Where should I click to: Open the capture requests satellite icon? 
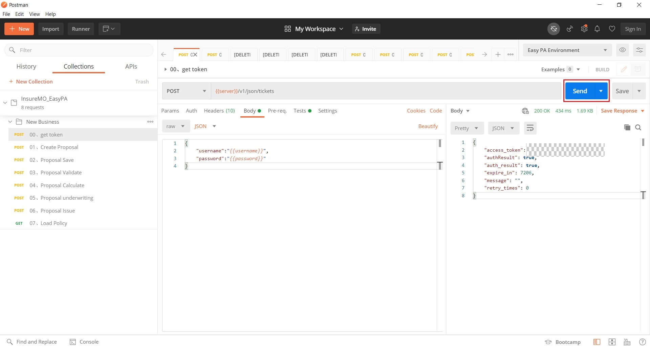(x=570, y=29)
